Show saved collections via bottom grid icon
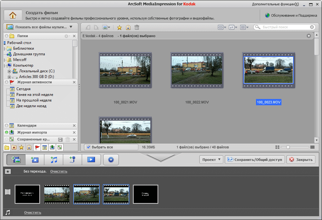The width and height of the screenshot is (322, 220). click(x=59, y=147)
